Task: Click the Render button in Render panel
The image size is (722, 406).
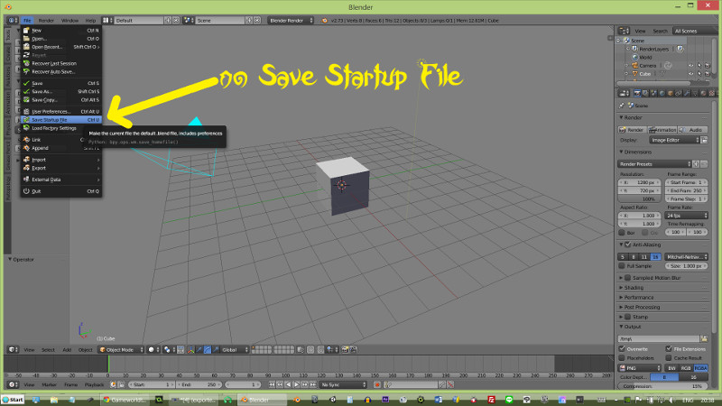Action: coord(632,130)
